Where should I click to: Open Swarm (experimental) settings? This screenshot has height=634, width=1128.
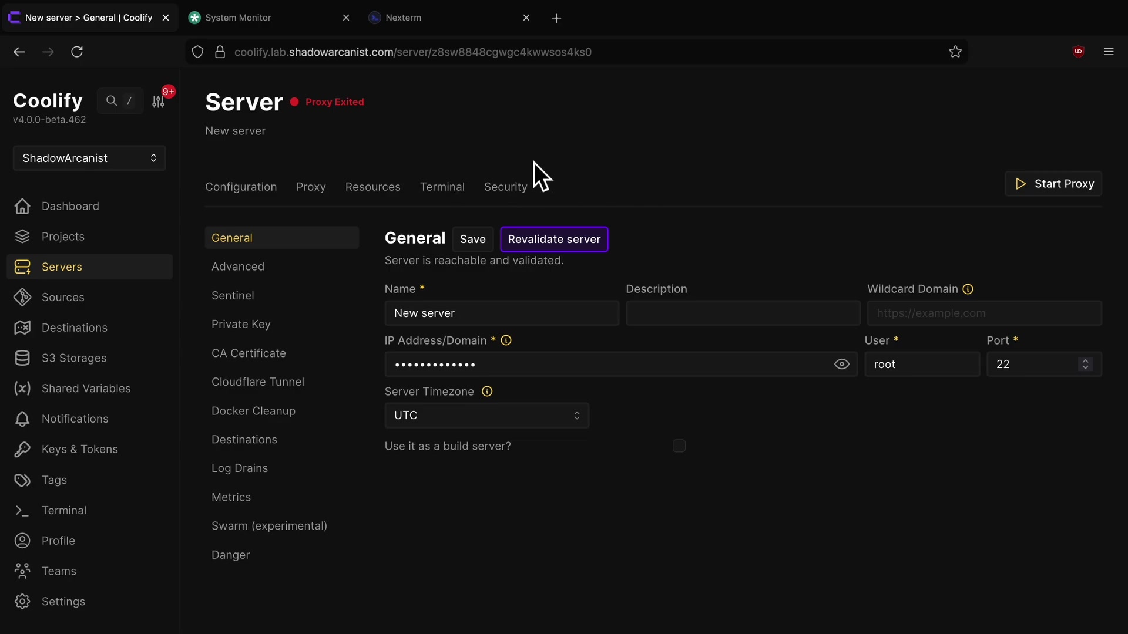[x=269, y=526]
